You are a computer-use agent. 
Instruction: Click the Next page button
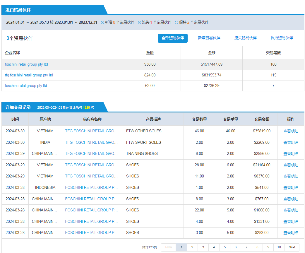[x=292, y=247]
